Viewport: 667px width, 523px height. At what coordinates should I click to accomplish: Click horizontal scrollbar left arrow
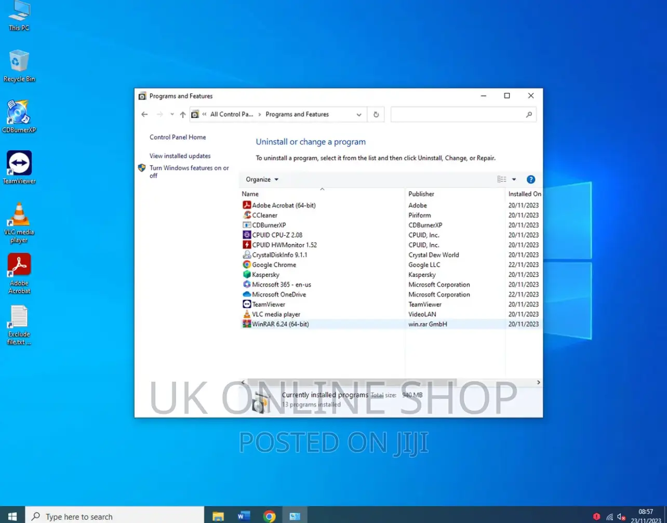[244, 382]
